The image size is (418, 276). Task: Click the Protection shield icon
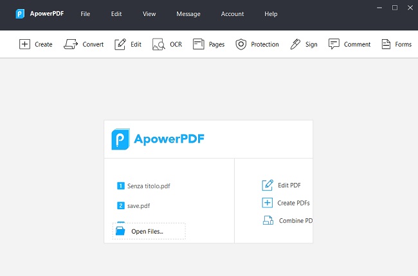241,44
